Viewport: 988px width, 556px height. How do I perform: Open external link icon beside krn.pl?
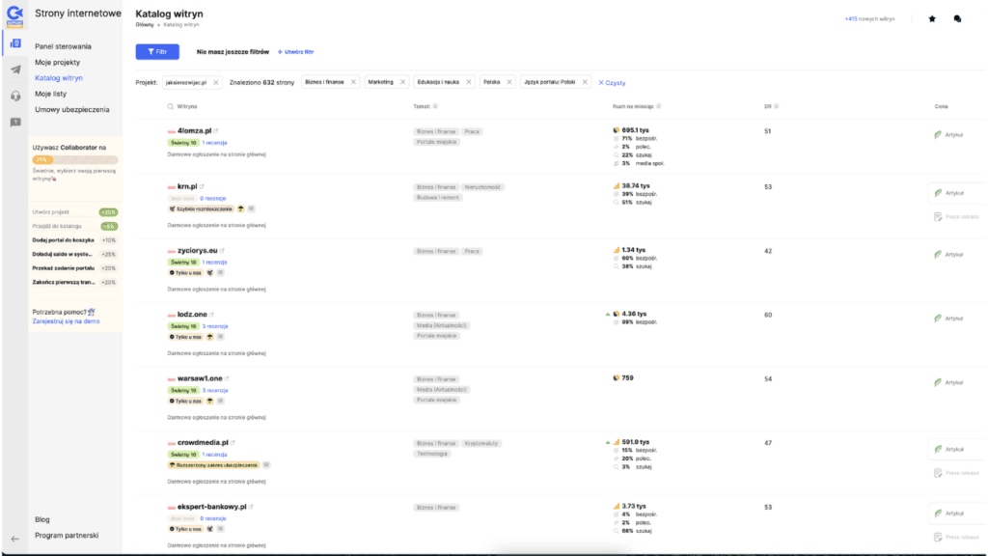click(203, 186)
